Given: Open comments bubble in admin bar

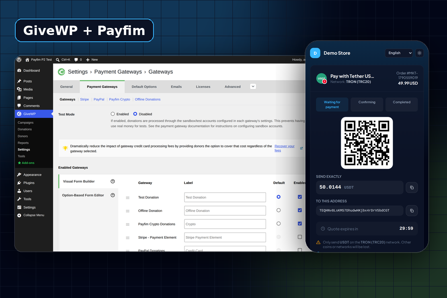Looking at the screenshot, I should (x=78, y=60).
